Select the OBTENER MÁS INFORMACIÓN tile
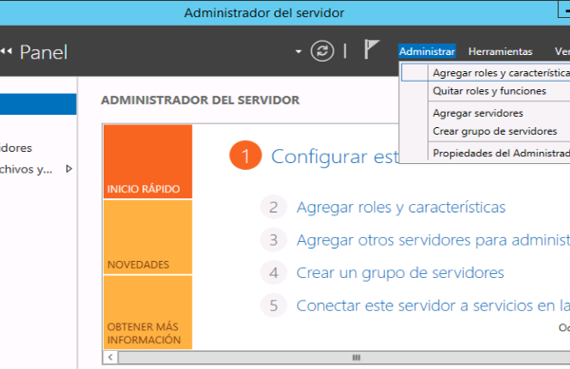This screenshot has height=369, width=570. (147, 312)
